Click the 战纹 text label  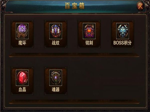(x=55, y=43)
